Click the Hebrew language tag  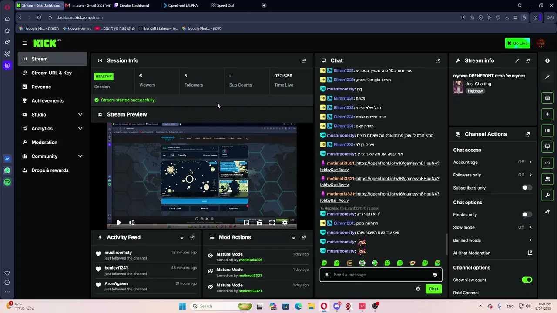pos(476,91)
